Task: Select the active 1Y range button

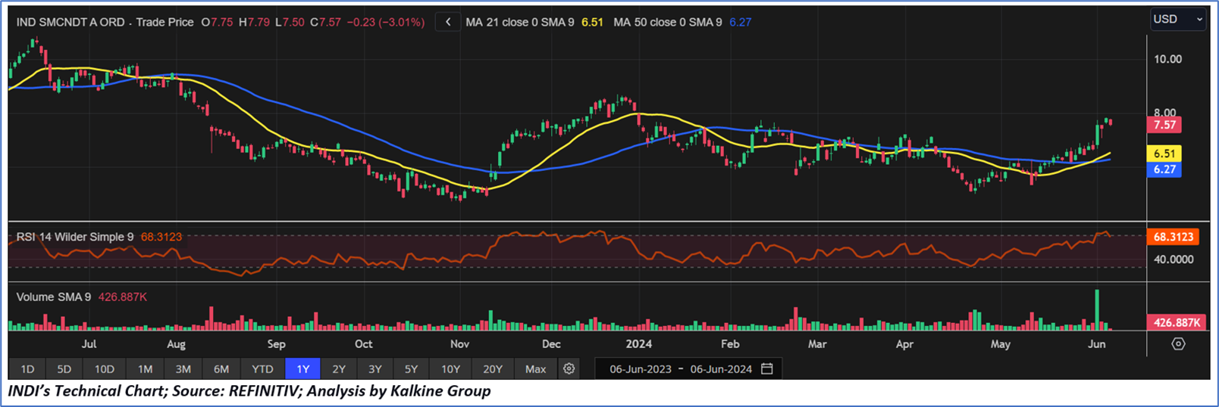Action: click(x=302, y=368)
